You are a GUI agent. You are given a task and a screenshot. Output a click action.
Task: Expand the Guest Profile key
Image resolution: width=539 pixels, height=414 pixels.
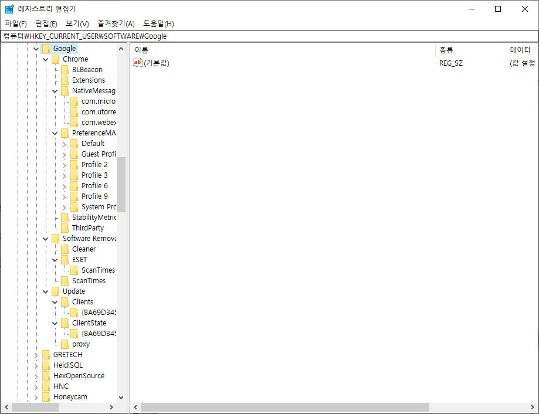coord(65,155)
